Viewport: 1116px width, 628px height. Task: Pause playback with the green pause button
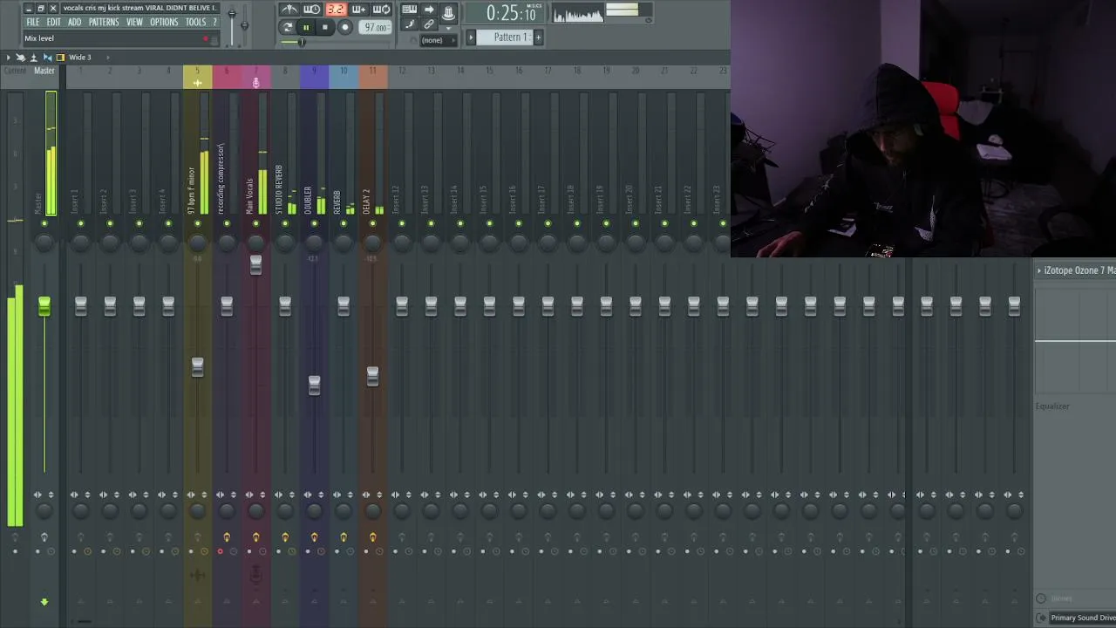click(x=306, y=27)
